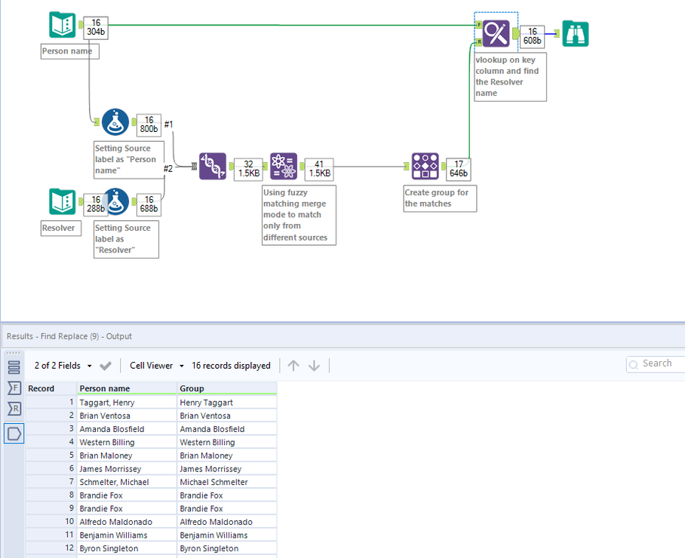Click the 'Results - Find Replace (9) - Output' title
Image resolution: width=685 pixels, height=558 pixels.
(69, 336)
